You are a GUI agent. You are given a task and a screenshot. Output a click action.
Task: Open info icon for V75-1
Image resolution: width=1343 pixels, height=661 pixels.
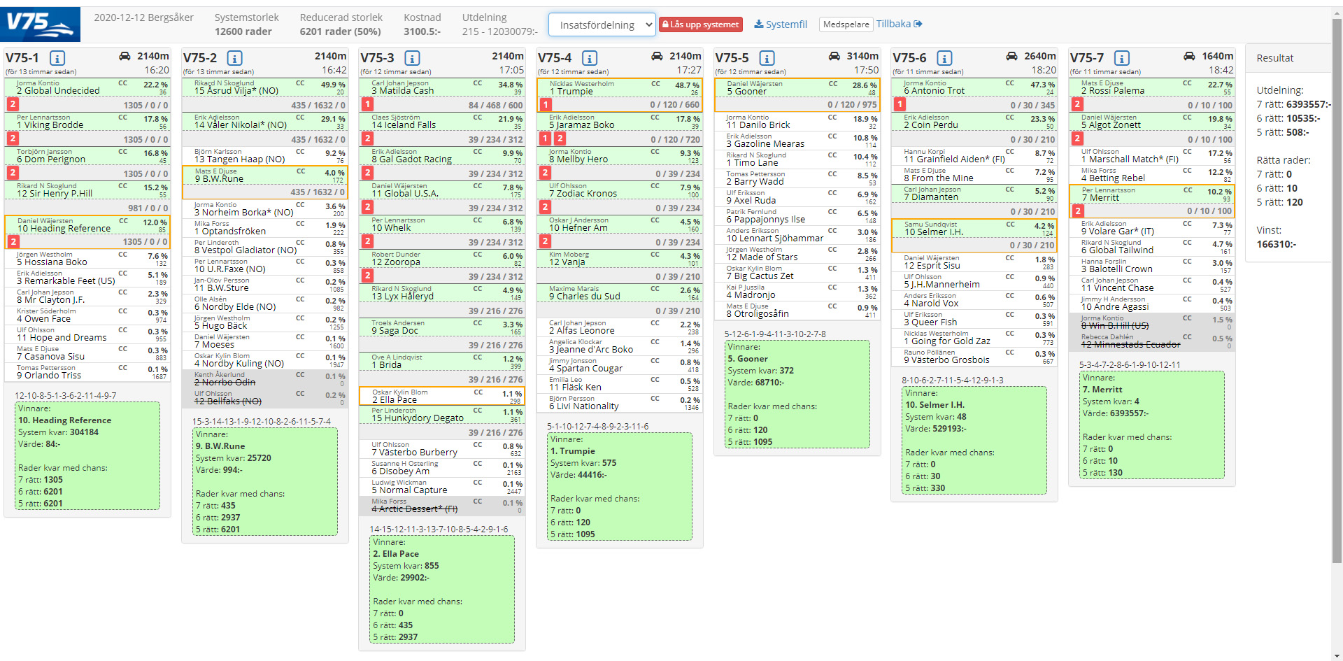point(57,58)
